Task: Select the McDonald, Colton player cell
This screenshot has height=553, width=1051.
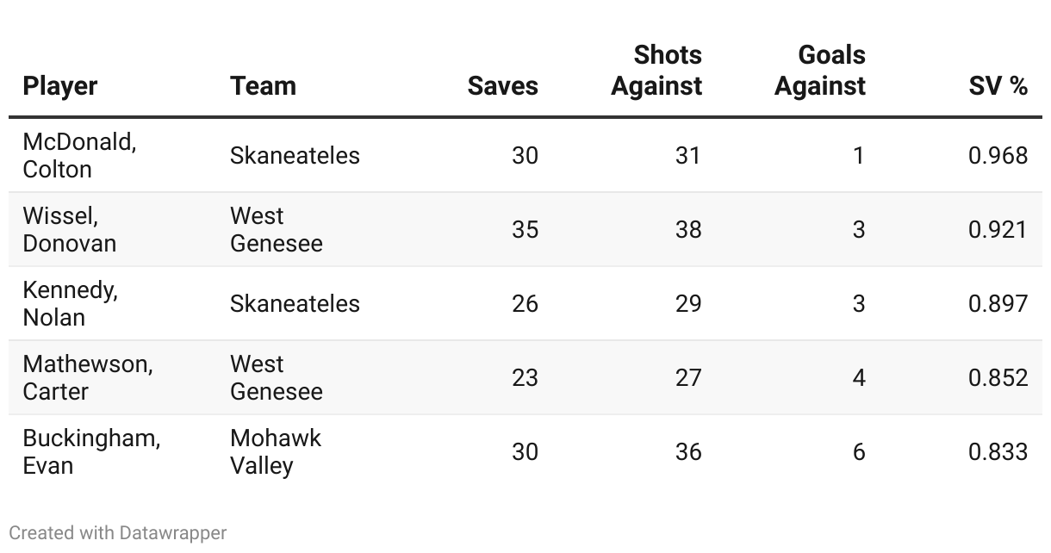Action: click(79, 155)
